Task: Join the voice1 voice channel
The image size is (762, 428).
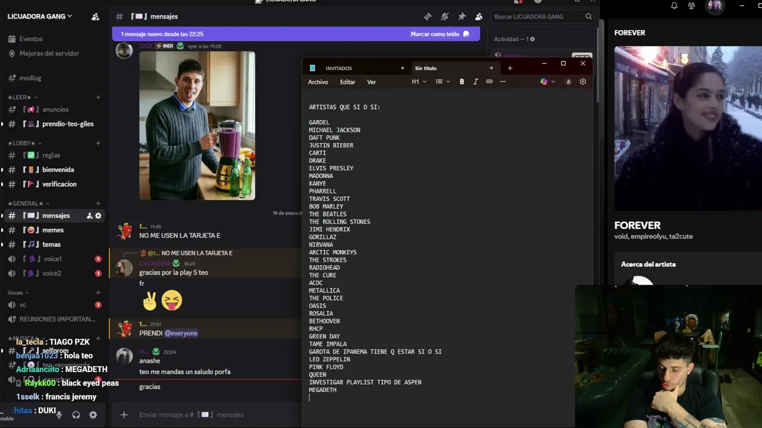Action: point(54,259)
